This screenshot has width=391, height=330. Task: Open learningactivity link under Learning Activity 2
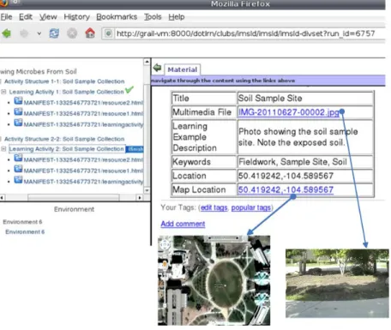tap(83, 182)
